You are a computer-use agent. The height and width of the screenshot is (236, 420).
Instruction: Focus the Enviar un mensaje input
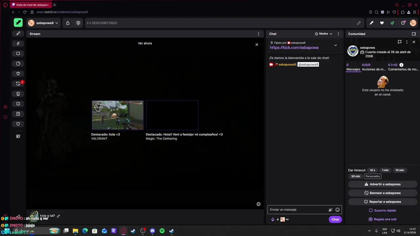(x=298, y=210)
